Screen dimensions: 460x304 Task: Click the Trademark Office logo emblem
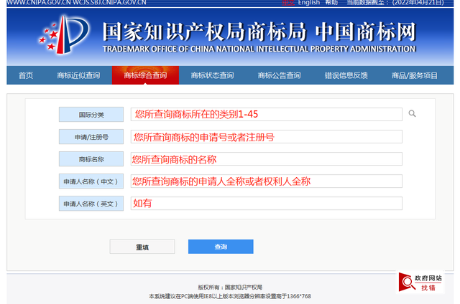pyautogui.click(x=64, y=35)
